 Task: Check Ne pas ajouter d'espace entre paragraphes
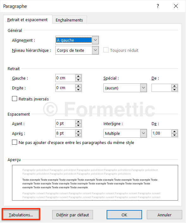(x=15, y=142)
